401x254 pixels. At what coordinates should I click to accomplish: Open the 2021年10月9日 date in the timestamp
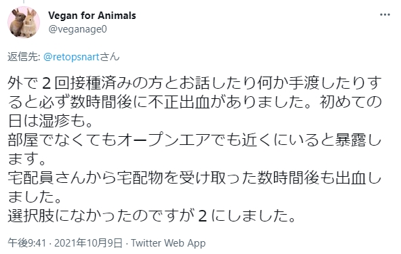88,242
